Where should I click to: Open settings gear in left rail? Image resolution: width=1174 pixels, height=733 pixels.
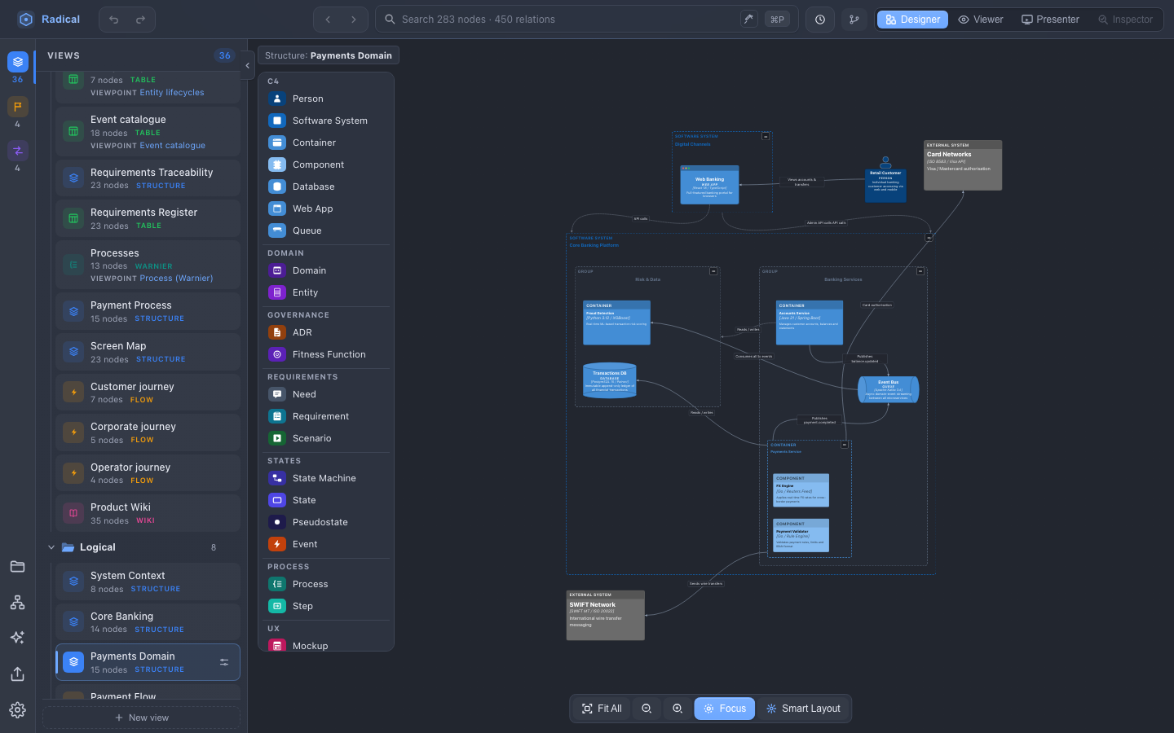tap(17, 710)
